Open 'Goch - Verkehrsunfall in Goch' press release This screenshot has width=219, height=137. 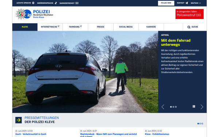click(x=31, y=134)
